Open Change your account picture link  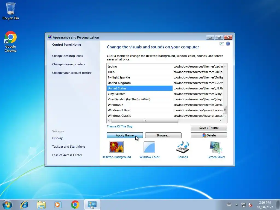coord(72,73)
